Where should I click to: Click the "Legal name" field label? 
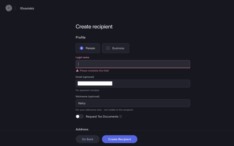82,57
